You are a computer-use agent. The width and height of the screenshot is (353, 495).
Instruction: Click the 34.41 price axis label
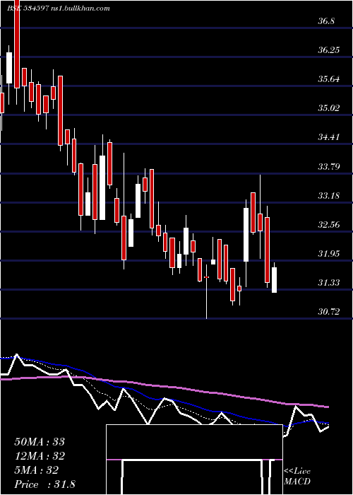coord(328,137)
